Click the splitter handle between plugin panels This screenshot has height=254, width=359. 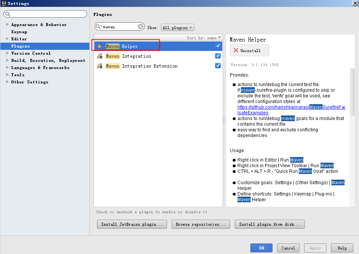point(224,120)
